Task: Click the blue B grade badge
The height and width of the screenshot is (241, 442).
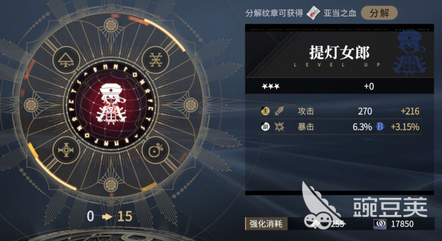Action: [x=380, y=127]
